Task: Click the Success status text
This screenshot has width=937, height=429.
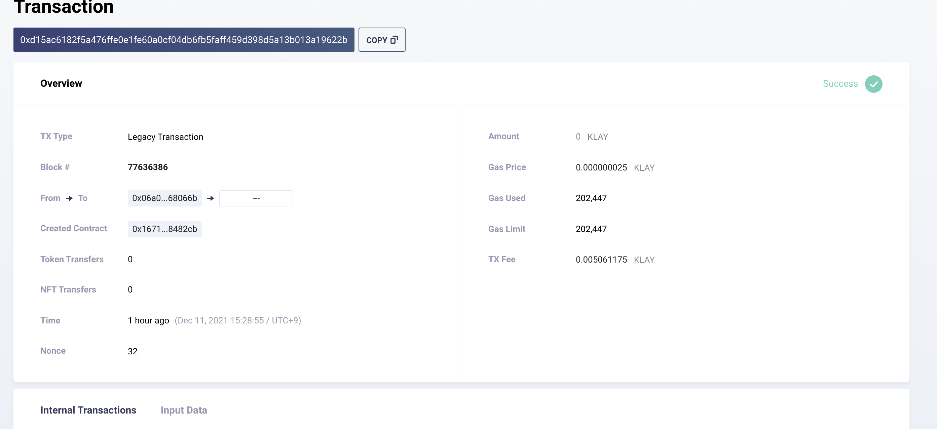Action: click(x=840, y=84)
